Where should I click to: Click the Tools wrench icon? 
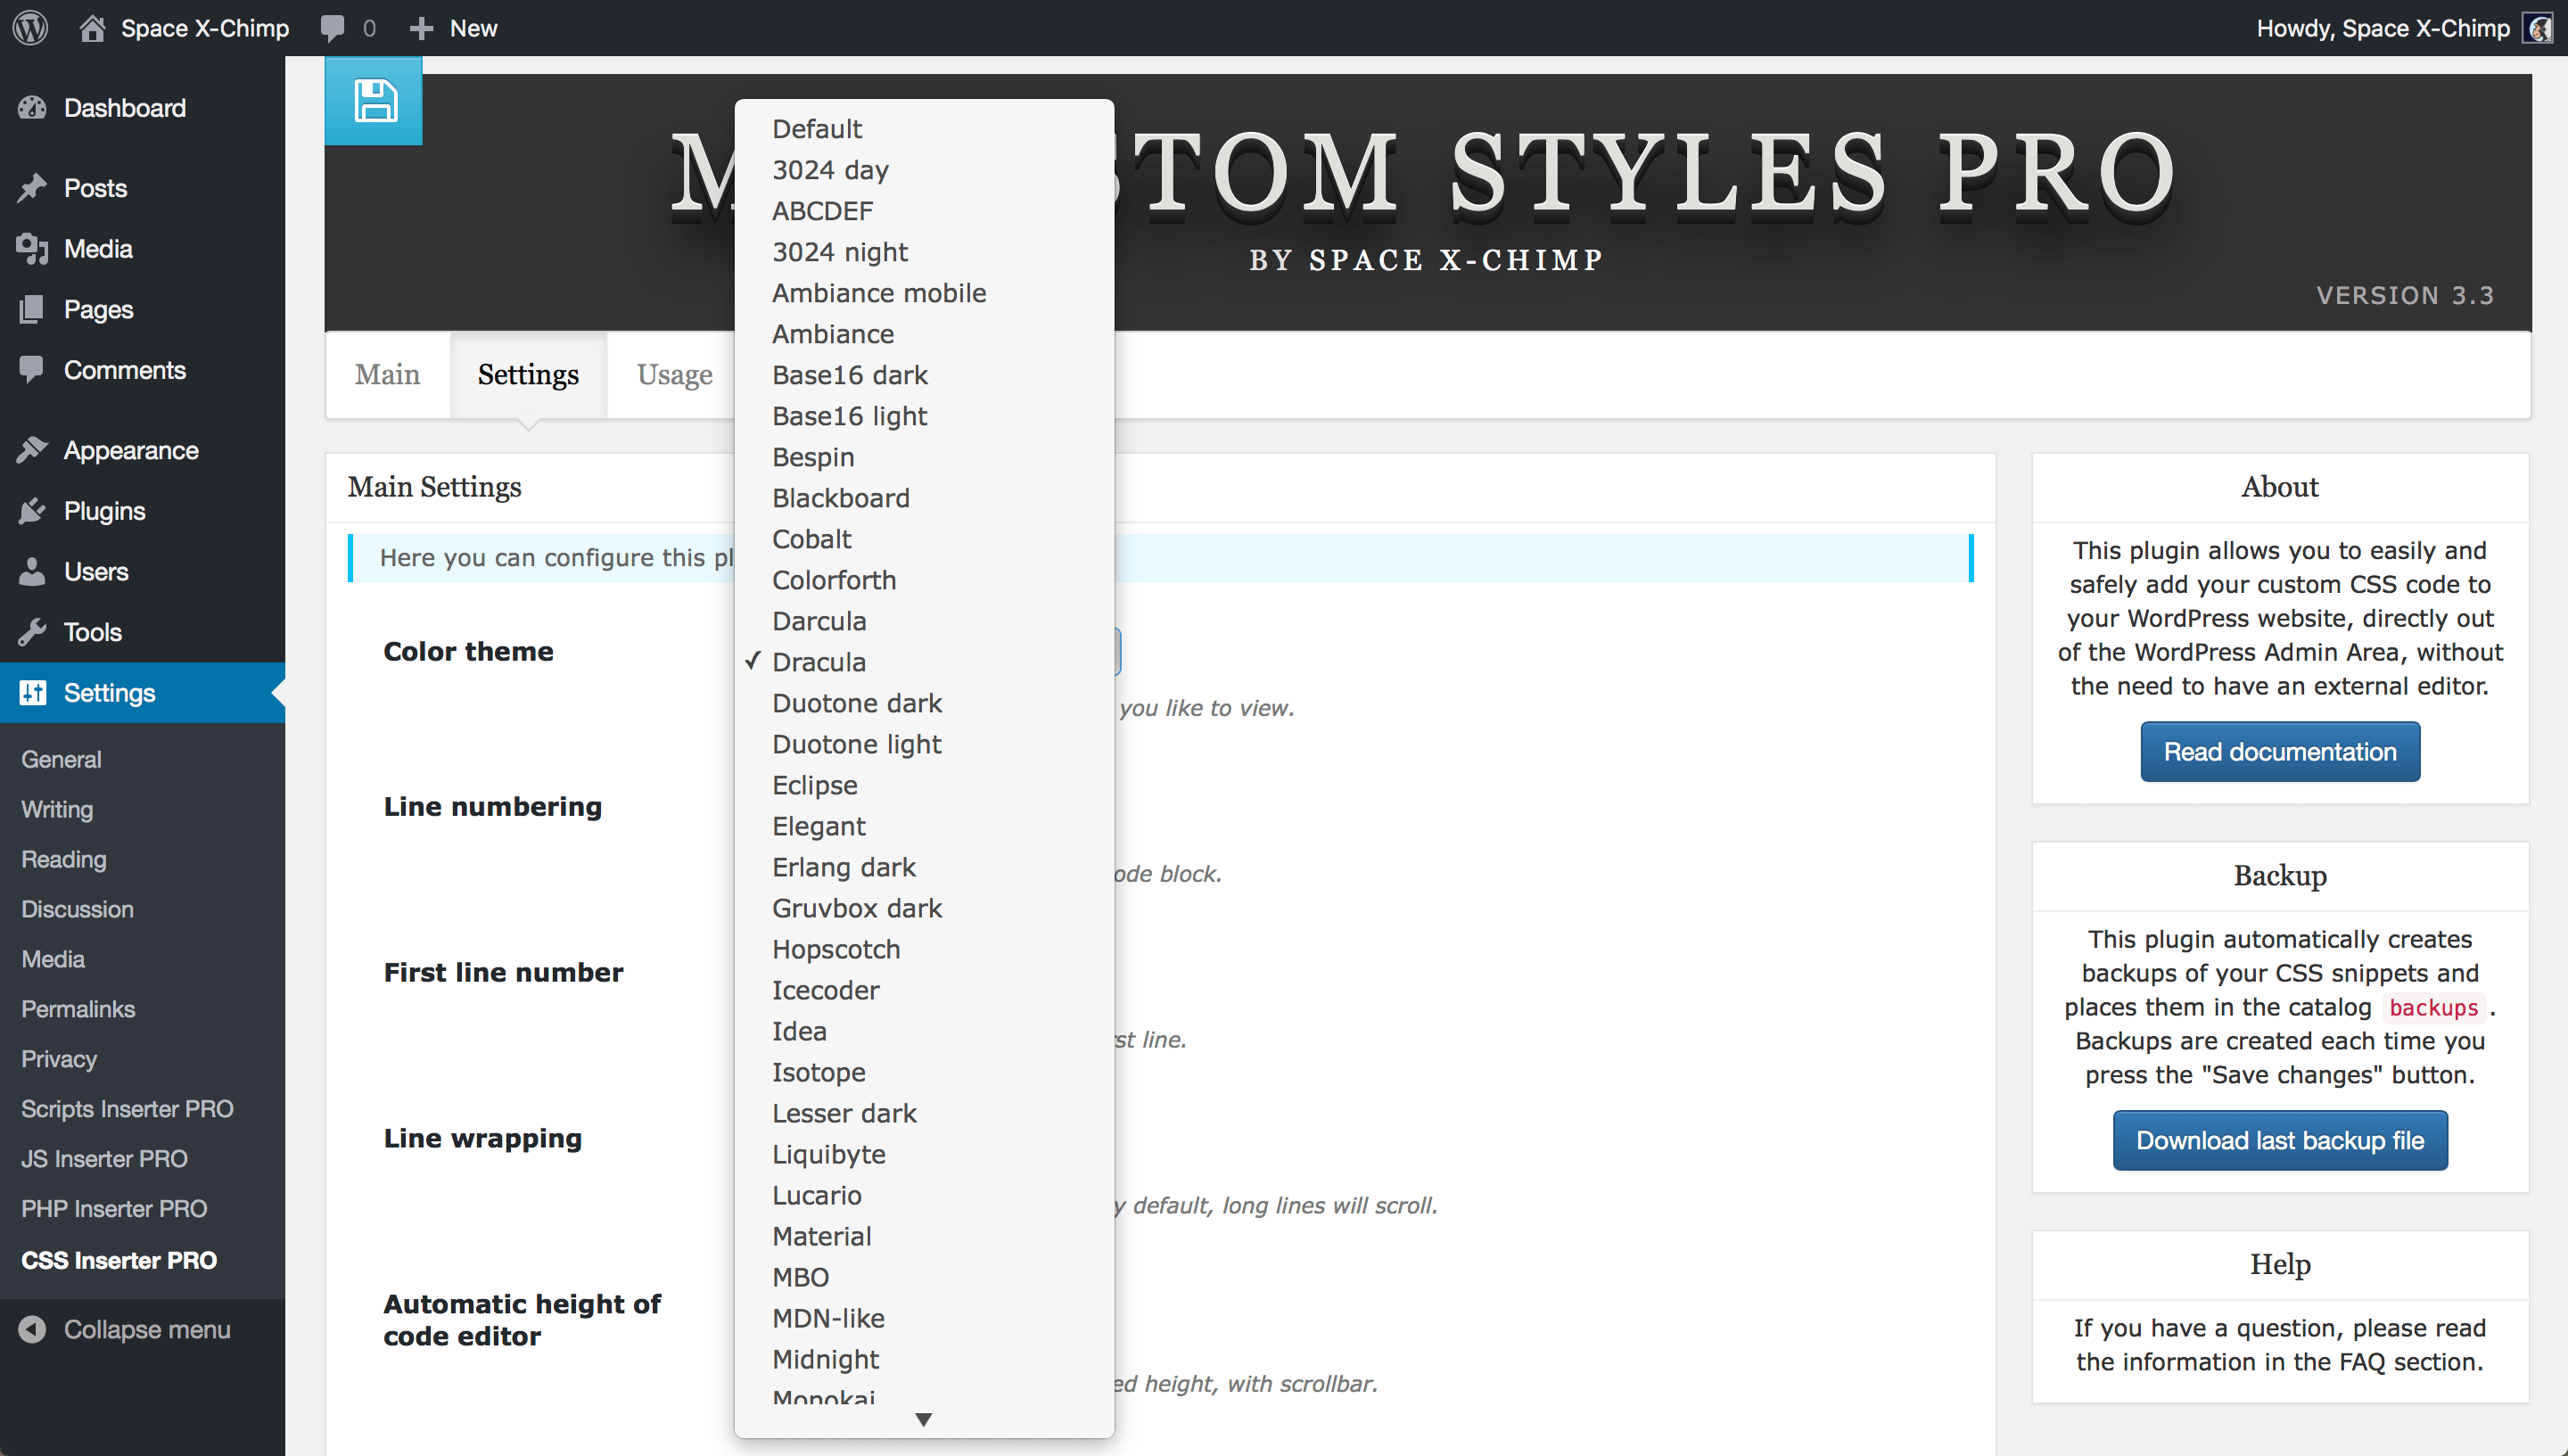pyautogui.click(x=32, y=632)
